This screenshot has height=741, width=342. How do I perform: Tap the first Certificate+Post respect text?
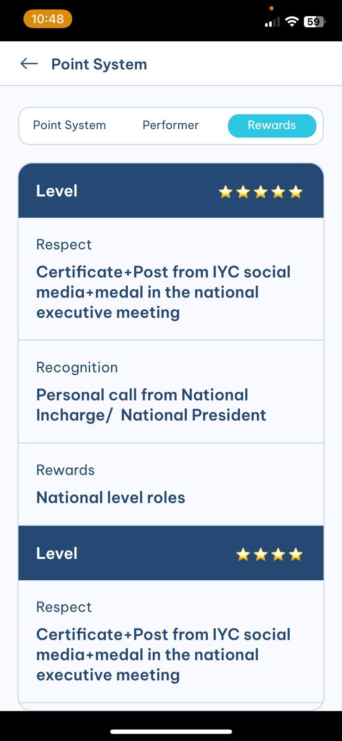tap(163, 292)
